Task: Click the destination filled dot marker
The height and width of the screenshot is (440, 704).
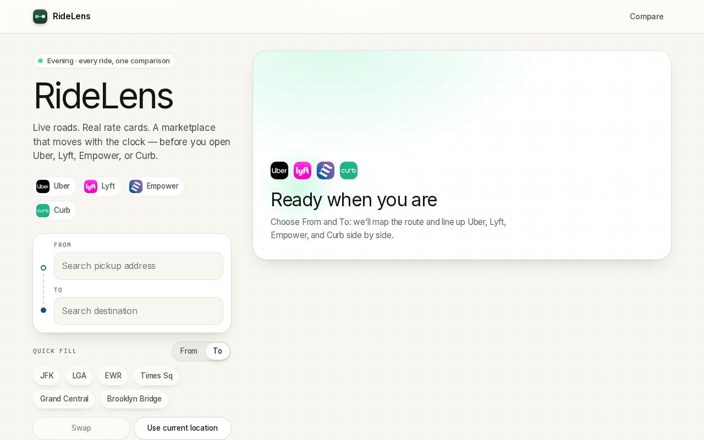Action: pyautogui.click(x=43, y=310)
